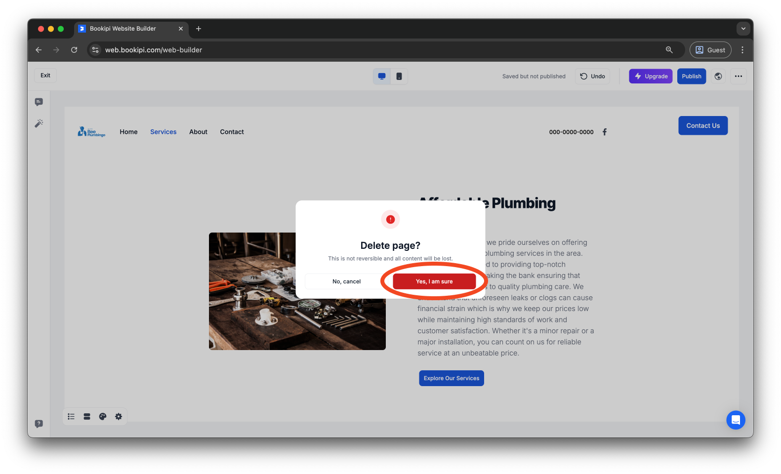Exit the website builder
This screenshot has width=781, height=474.
point(45,76)
